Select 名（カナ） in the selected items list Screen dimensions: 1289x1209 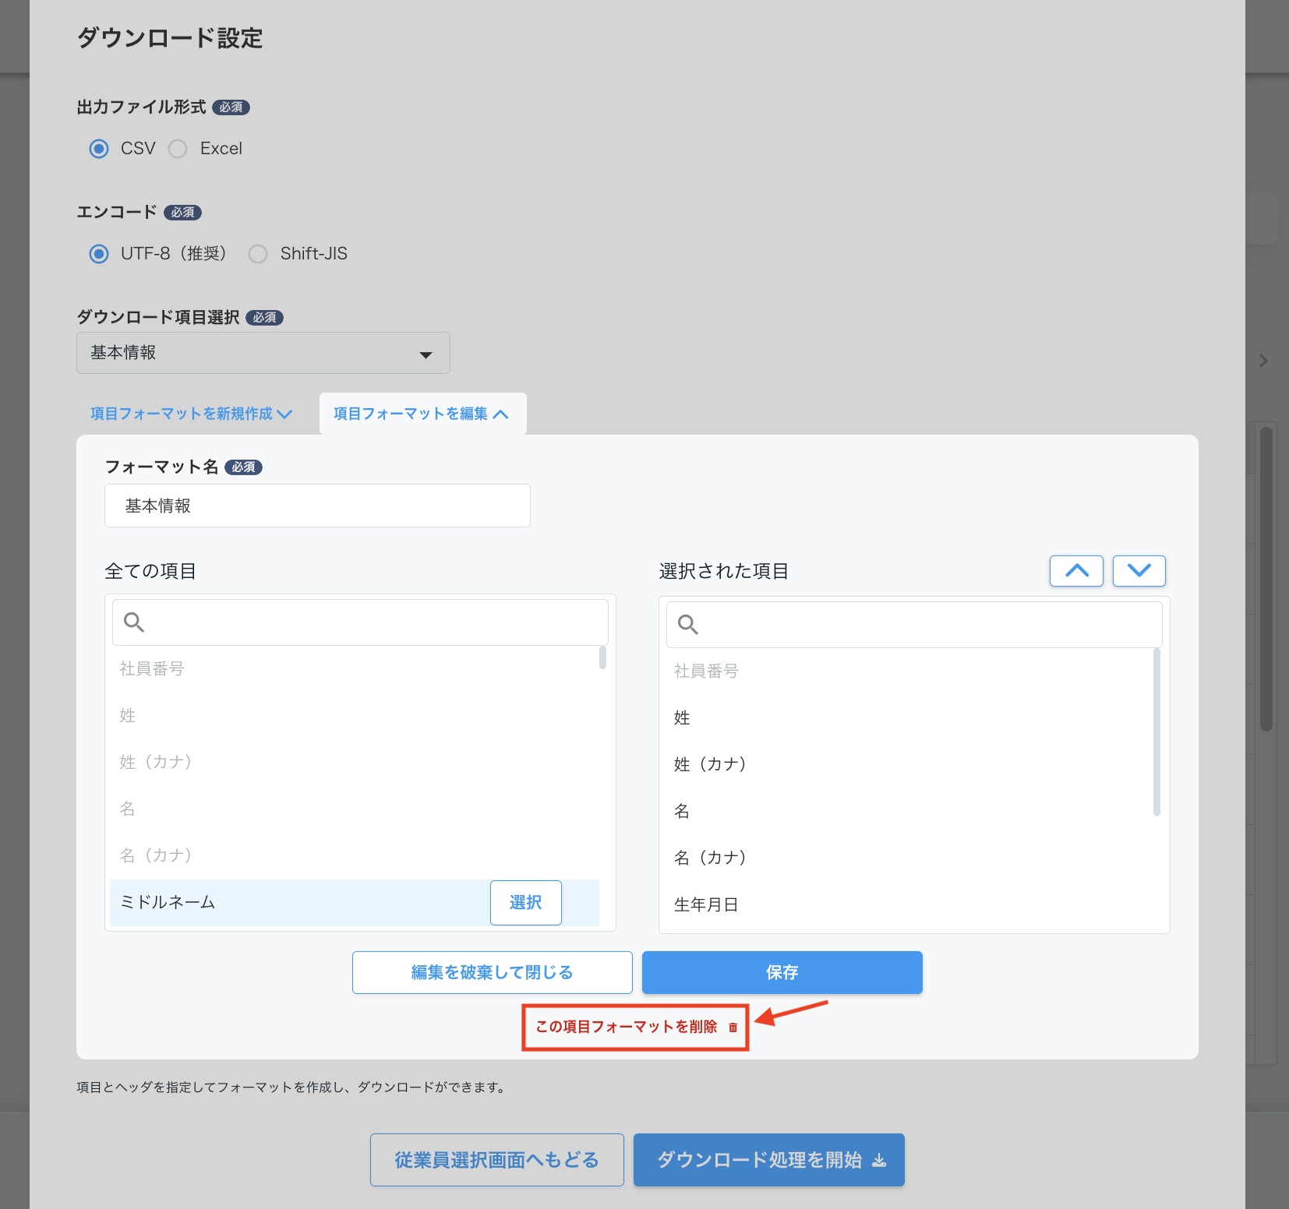click(909, 858)
